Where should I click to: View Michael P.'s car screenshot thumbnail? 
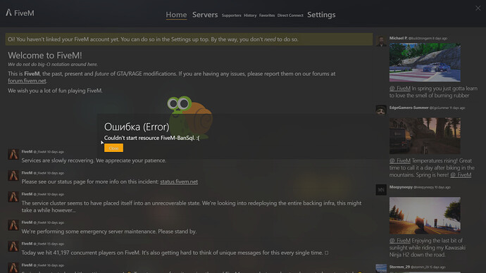425,62
